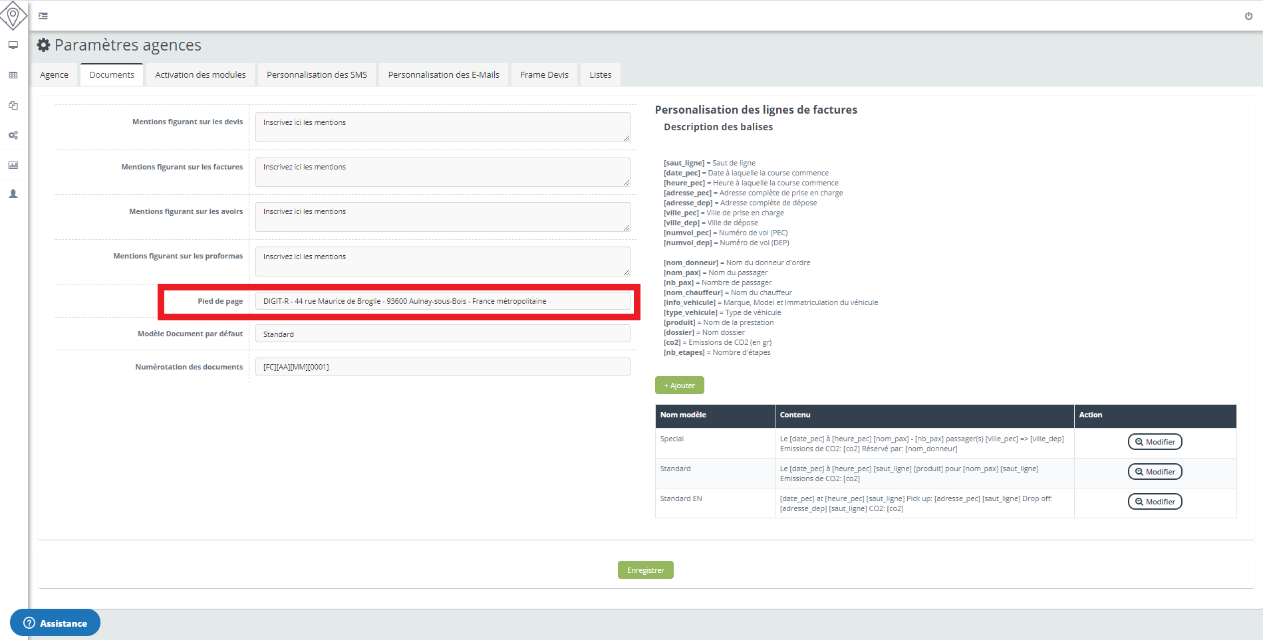Switch to the Personnalisation des SMS tab
The image size is (1263, 640).
point(317,74)
